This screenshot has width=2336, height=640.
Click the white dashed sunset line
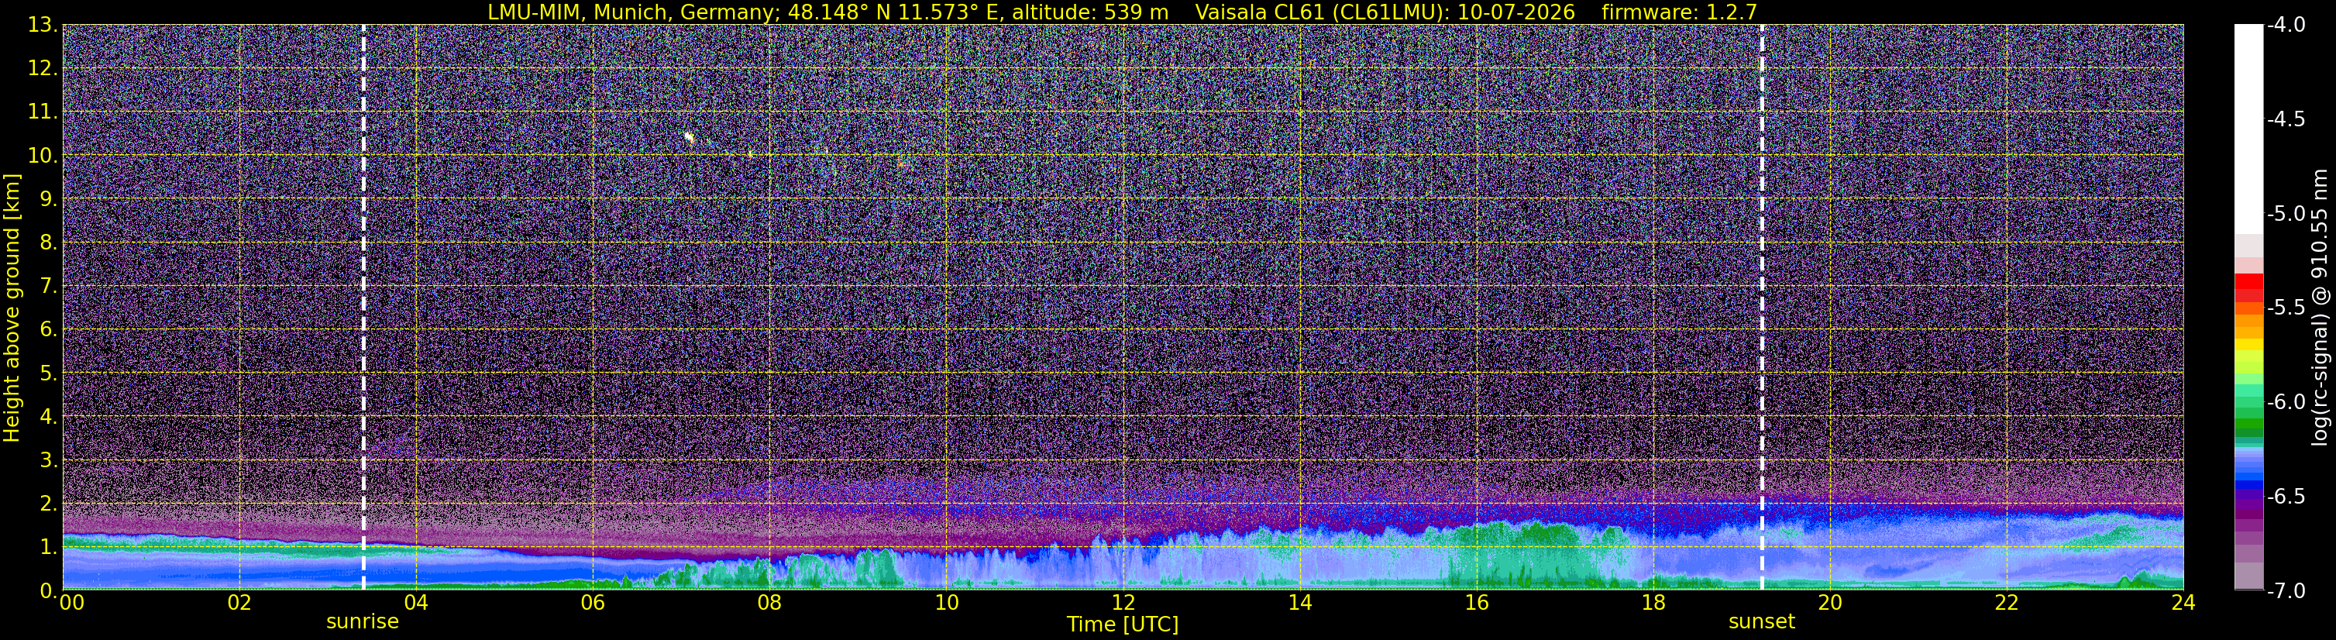pyautogui.click(x=1762, y=308)
